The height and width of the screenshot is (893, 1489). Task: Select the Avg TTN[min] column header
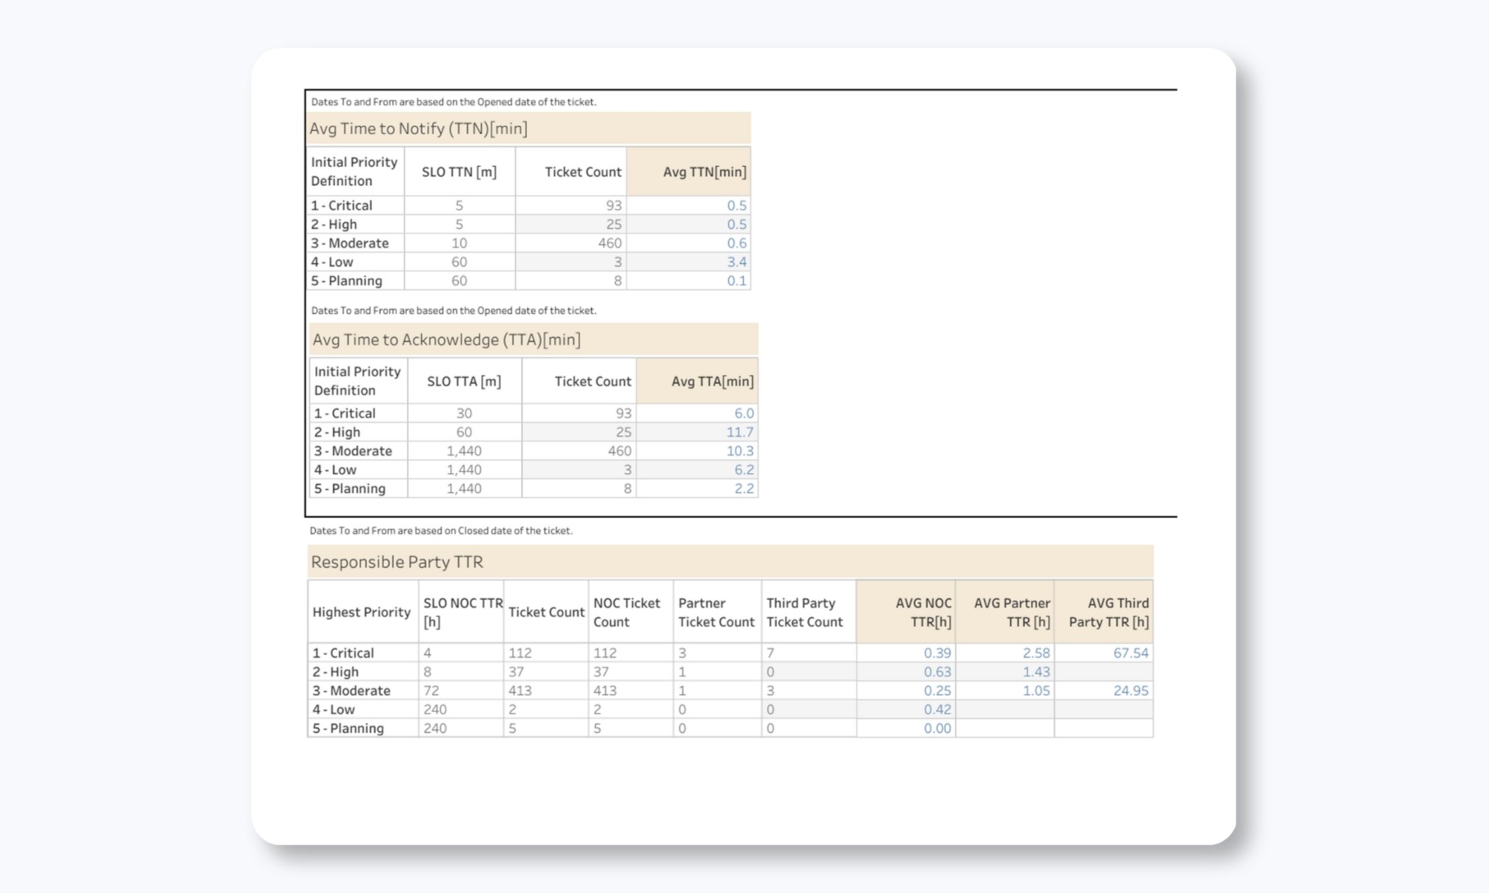click(x=705, y=171)
